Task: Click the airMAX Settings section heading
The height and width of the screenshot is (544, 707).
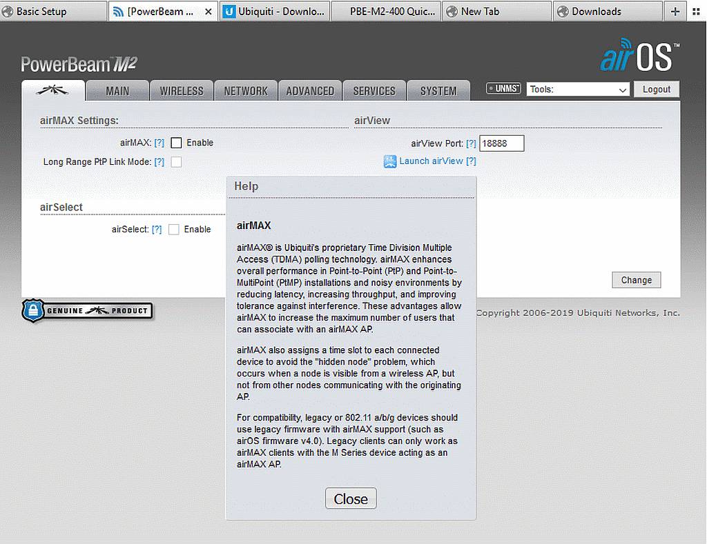Action: (x=79, y=120)
